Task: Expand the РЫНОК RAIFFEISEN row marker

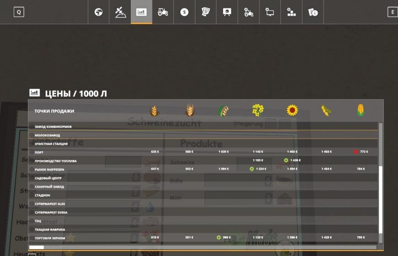Action: point(32,170)
